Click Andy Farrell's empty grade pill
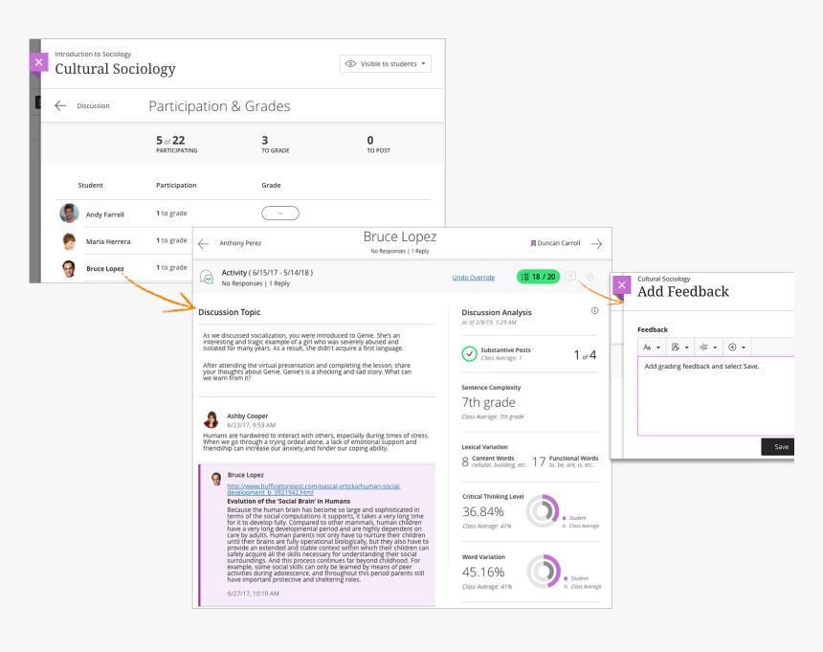823x652 pixels. [x=280, y=214]
